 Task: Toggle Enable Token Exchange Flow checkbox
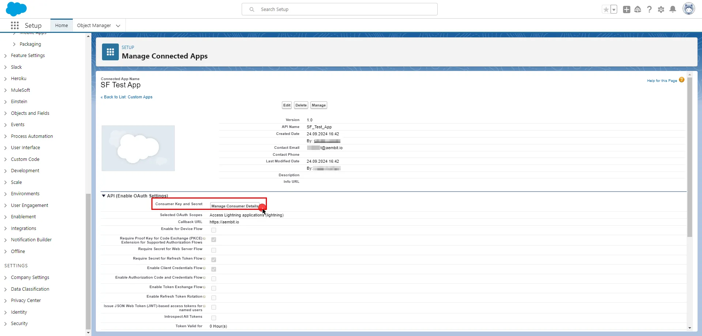[214, 288]
